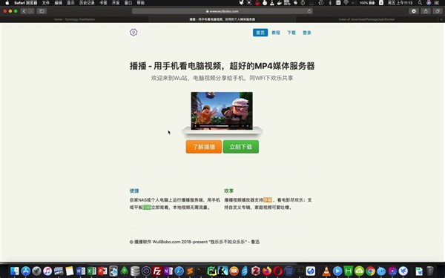Open Notification Center list icon
Image resolution: width=445 pixels, height=278 pixels.
pos(437,3)
